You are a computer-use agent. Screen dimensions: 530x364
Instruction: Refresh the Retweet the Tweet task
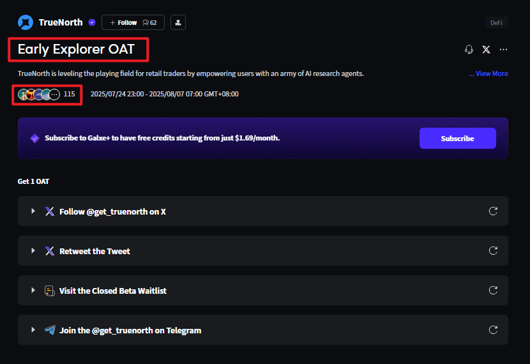(493, 251)
